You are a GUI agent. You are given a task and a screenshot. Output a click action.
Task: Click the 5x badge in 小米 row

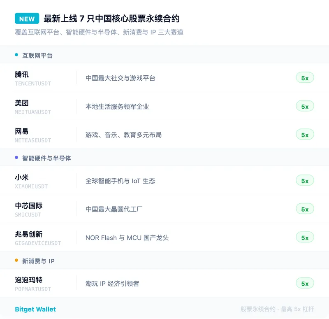coord(305,180)
